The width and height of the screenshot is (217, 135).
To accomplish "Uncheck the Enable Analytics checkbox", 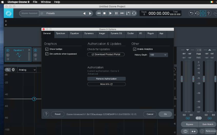I will click(134, 49).
